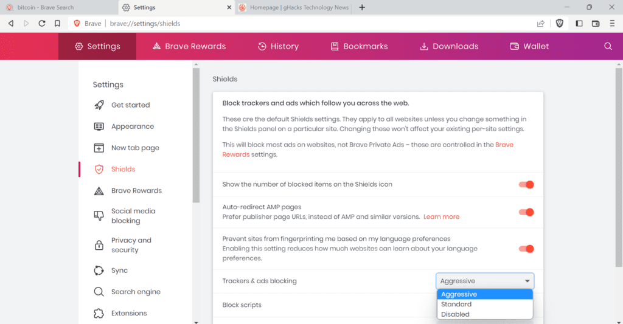Click the Privacy and security lock icon
The height and width of the screenshot is (324, 623).
point(99,245)
